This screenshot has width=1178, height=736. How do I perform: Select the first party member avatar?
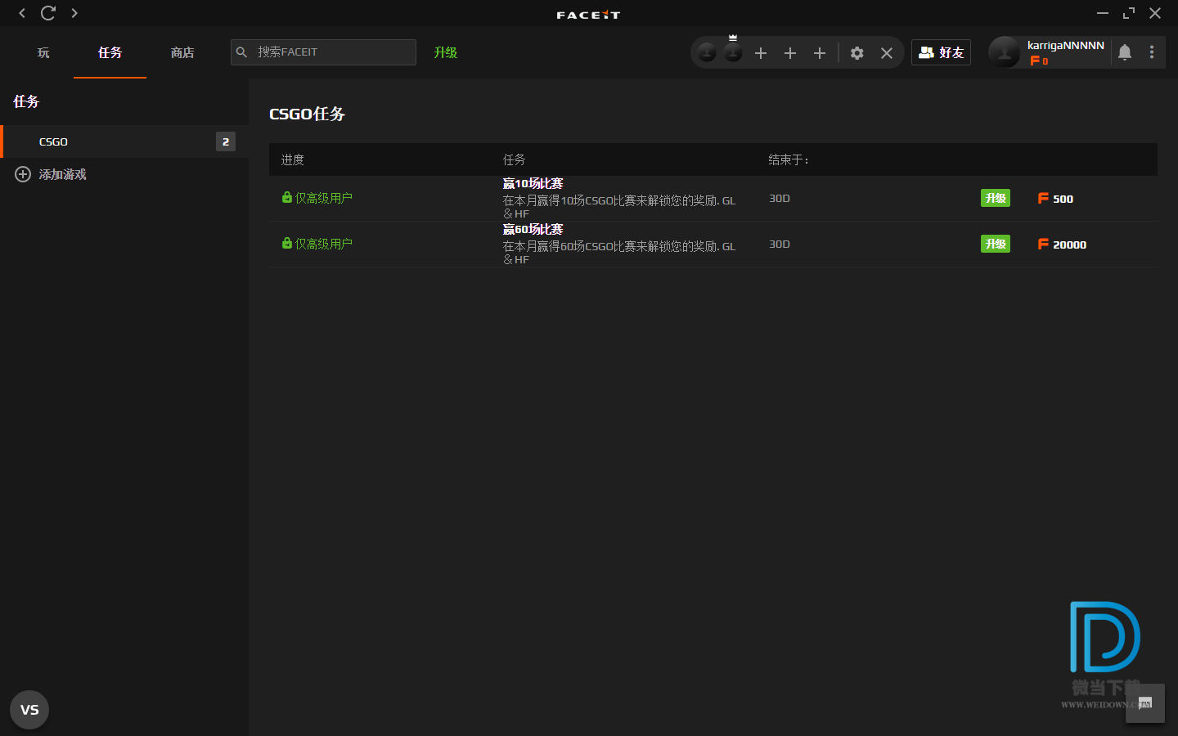[707, 53]
